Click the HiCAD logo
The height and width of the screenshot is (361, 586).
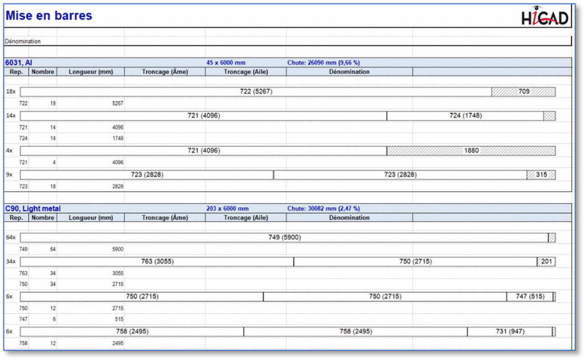(545, 16)
